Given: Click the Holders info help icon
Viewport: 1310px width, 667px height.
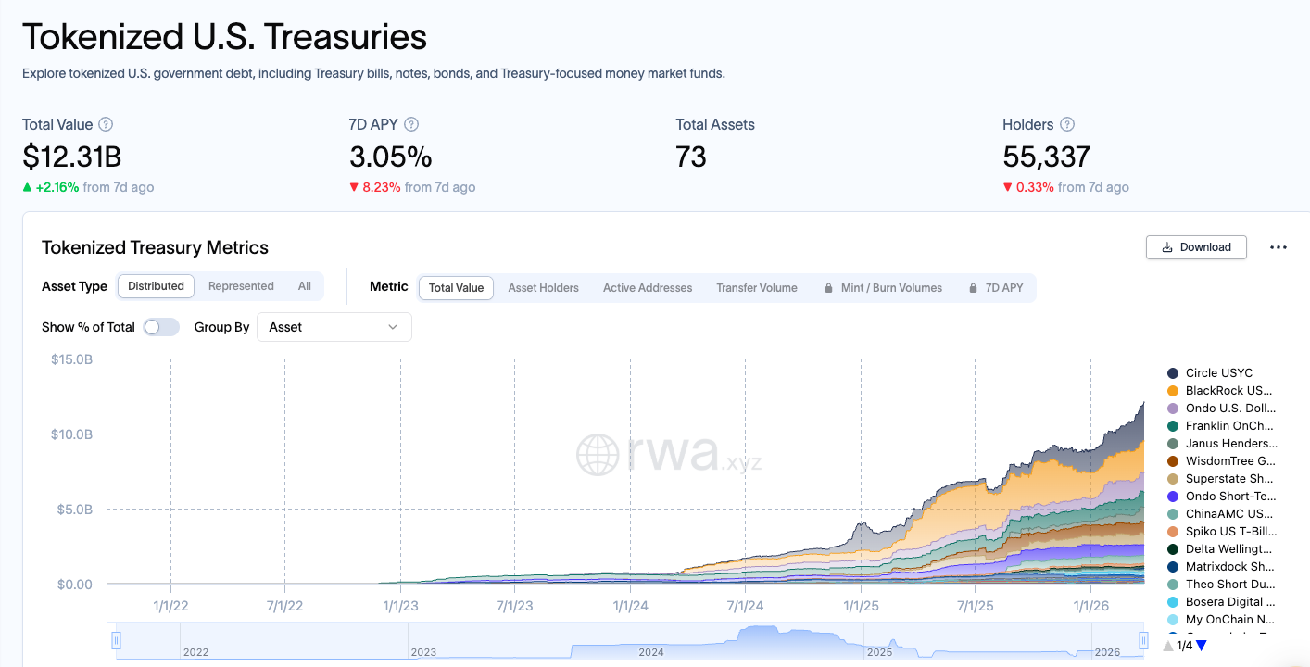Looking at the screenshot, I should pos(1066,124).
